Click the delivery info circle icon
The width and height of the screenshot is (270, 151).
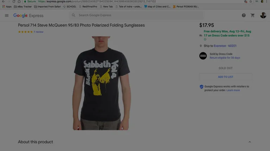coord(205,39)
